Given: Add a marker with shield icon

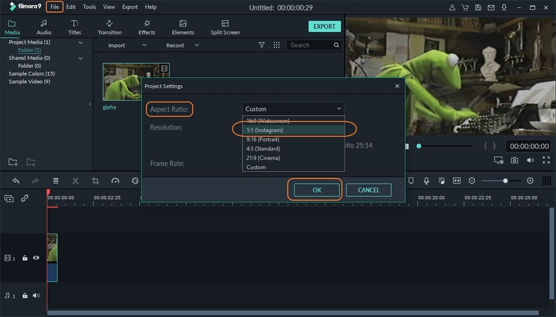Looking at the screenshot, I should (411, 180).
